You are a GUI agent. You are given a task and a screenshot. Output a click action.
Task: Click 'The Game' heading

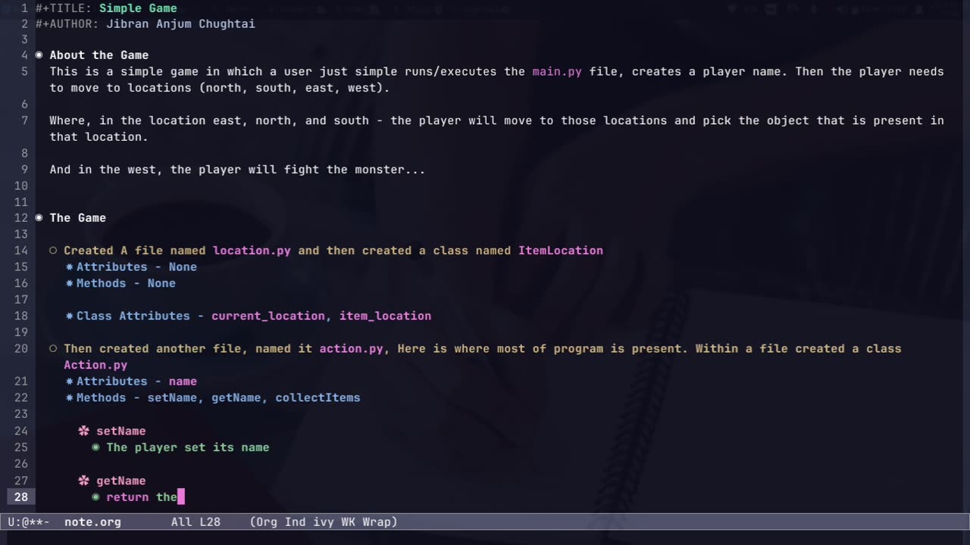[x=78, y=218]
